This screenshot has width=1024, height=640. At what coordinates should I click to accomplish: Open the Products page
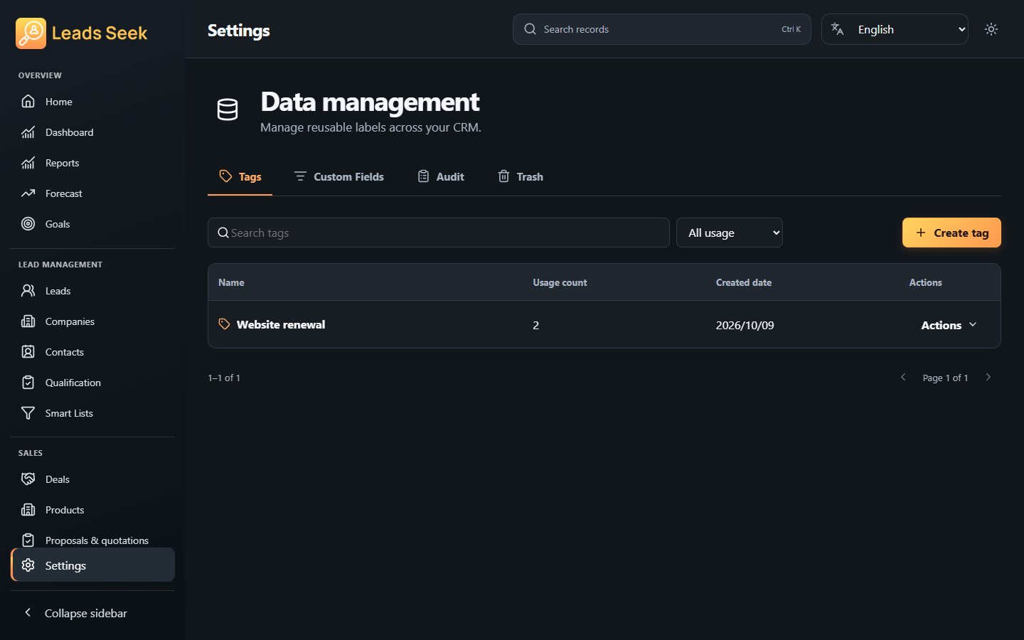[92, 510]
